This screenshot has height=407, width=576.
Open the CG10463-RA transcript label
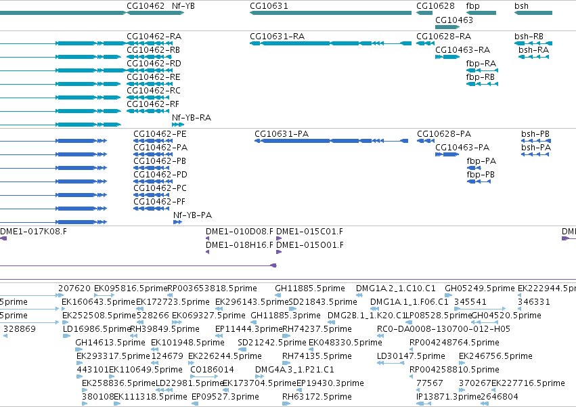tap(463, 50)
